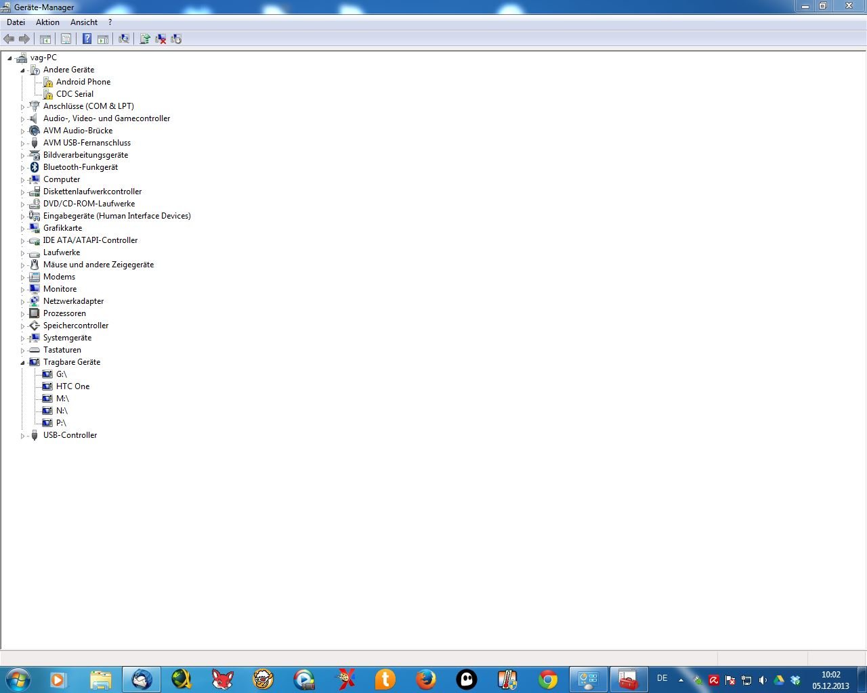The height and width of the screenshot is (693, 867).
Task: Select the P:\ portable device
Action: pos(61,423)
